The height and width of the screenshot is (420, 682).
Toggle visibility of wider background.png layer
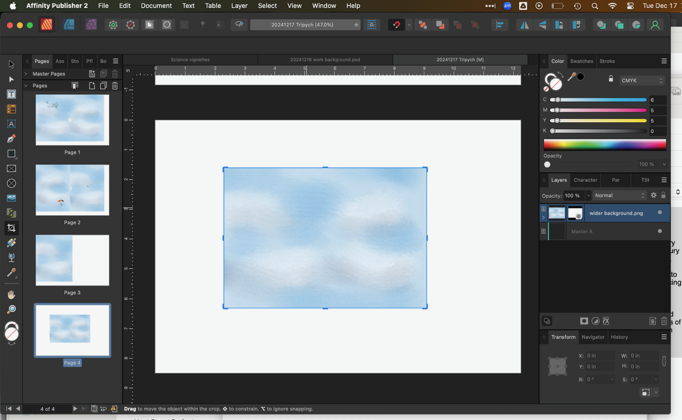point(660,213)
